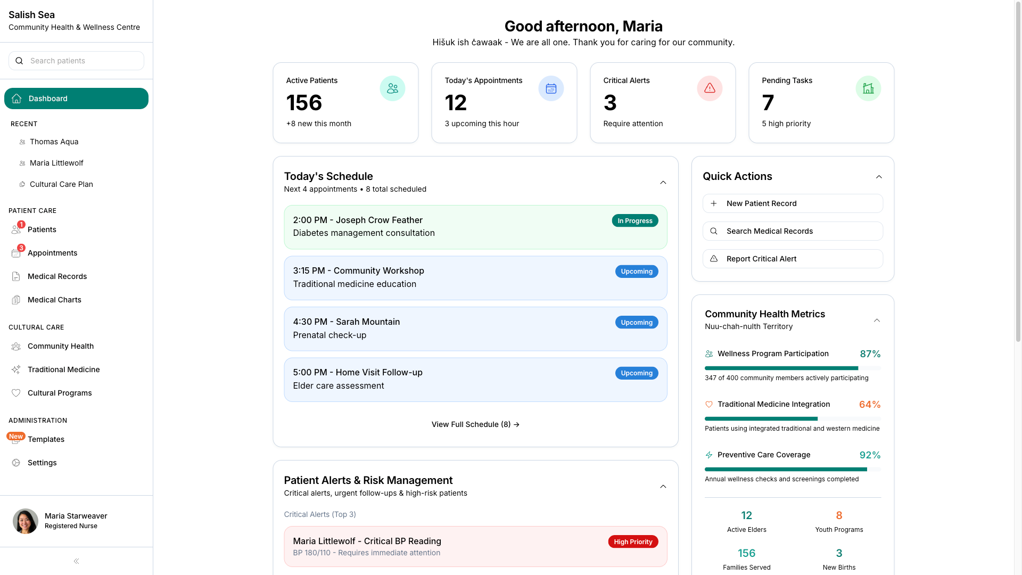Collapse Patient Alerts & Risk Management section
Viewport: 1022px width, 575px height.
663,487
